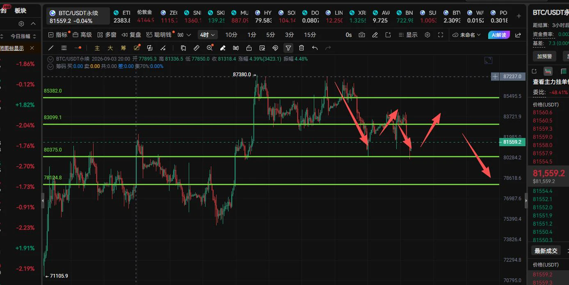
Task: Switch to the 15分 timeframe
Action: [310, 35]
